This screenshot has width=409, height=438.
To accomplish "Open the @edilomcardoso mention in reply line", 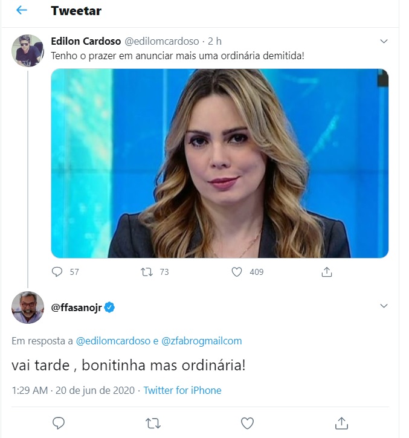I will pos(113,341).
